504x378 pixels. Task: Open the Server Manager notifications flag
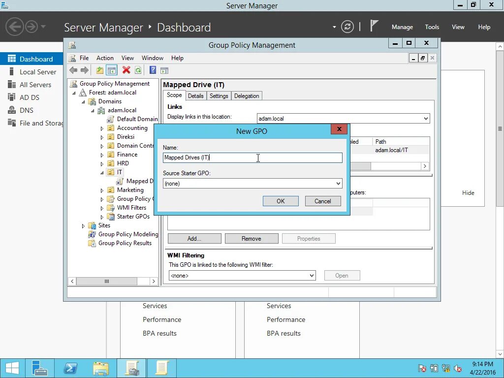point(374,26)
